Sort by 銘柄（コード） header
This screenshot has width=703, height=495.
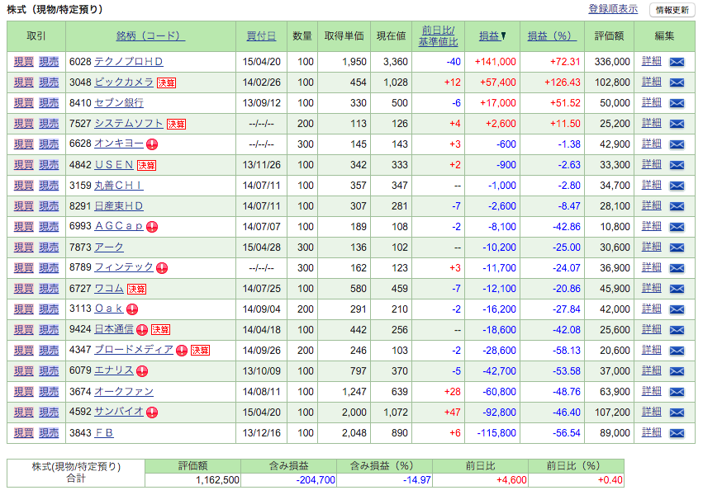click(x=150, y=36)
